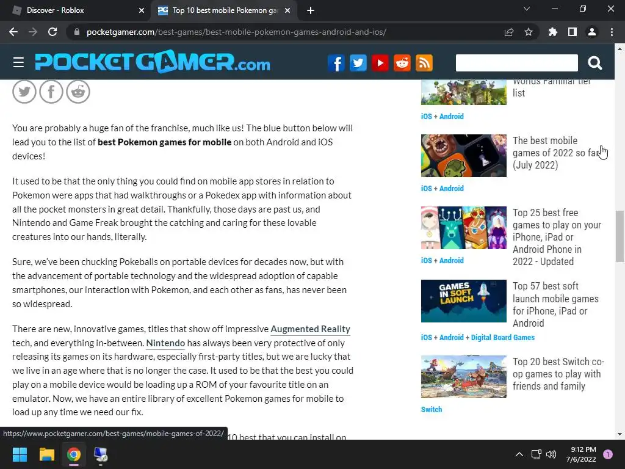This screenshot has width=625, height=469.
Task: Click the Digital Board Games tag
Action: [x=503, y=337]
